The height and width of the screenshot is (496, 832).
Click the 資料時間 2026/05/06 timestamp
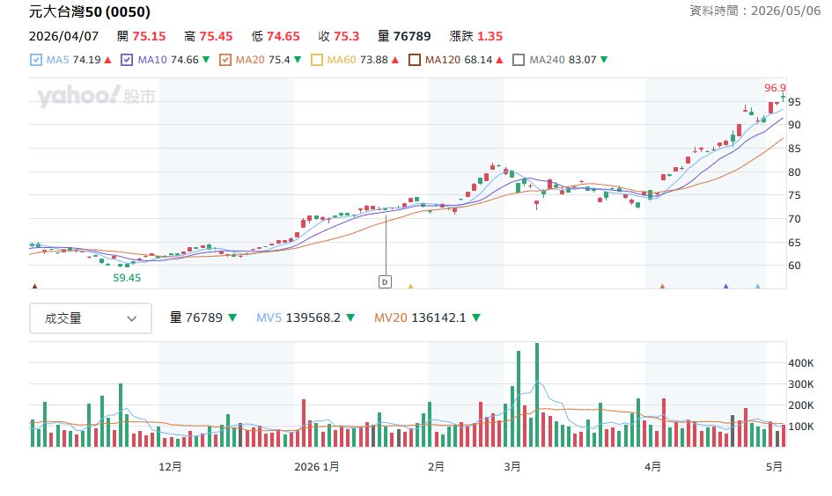pyautogui.click(x=755, y=11)
